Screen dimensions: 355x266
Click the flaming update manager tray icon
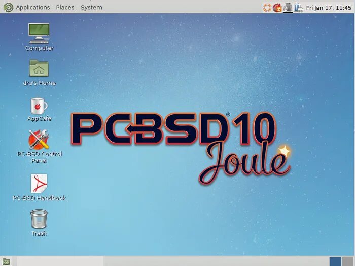click(277, 8)
